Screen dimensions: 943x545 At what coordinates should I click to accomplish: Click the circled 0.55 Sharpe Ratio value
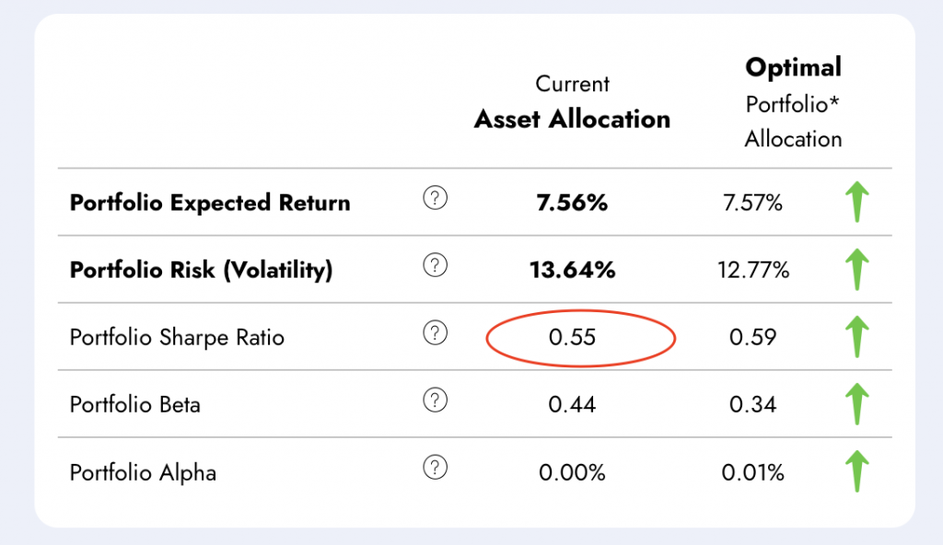[x=572, y=337]
